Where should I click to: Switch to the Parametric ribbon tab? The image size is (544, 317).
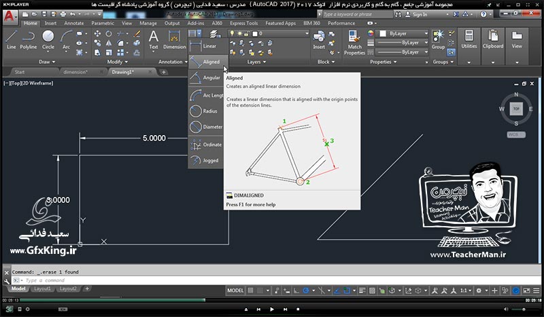pyautogui.click(x=103, y=23)
